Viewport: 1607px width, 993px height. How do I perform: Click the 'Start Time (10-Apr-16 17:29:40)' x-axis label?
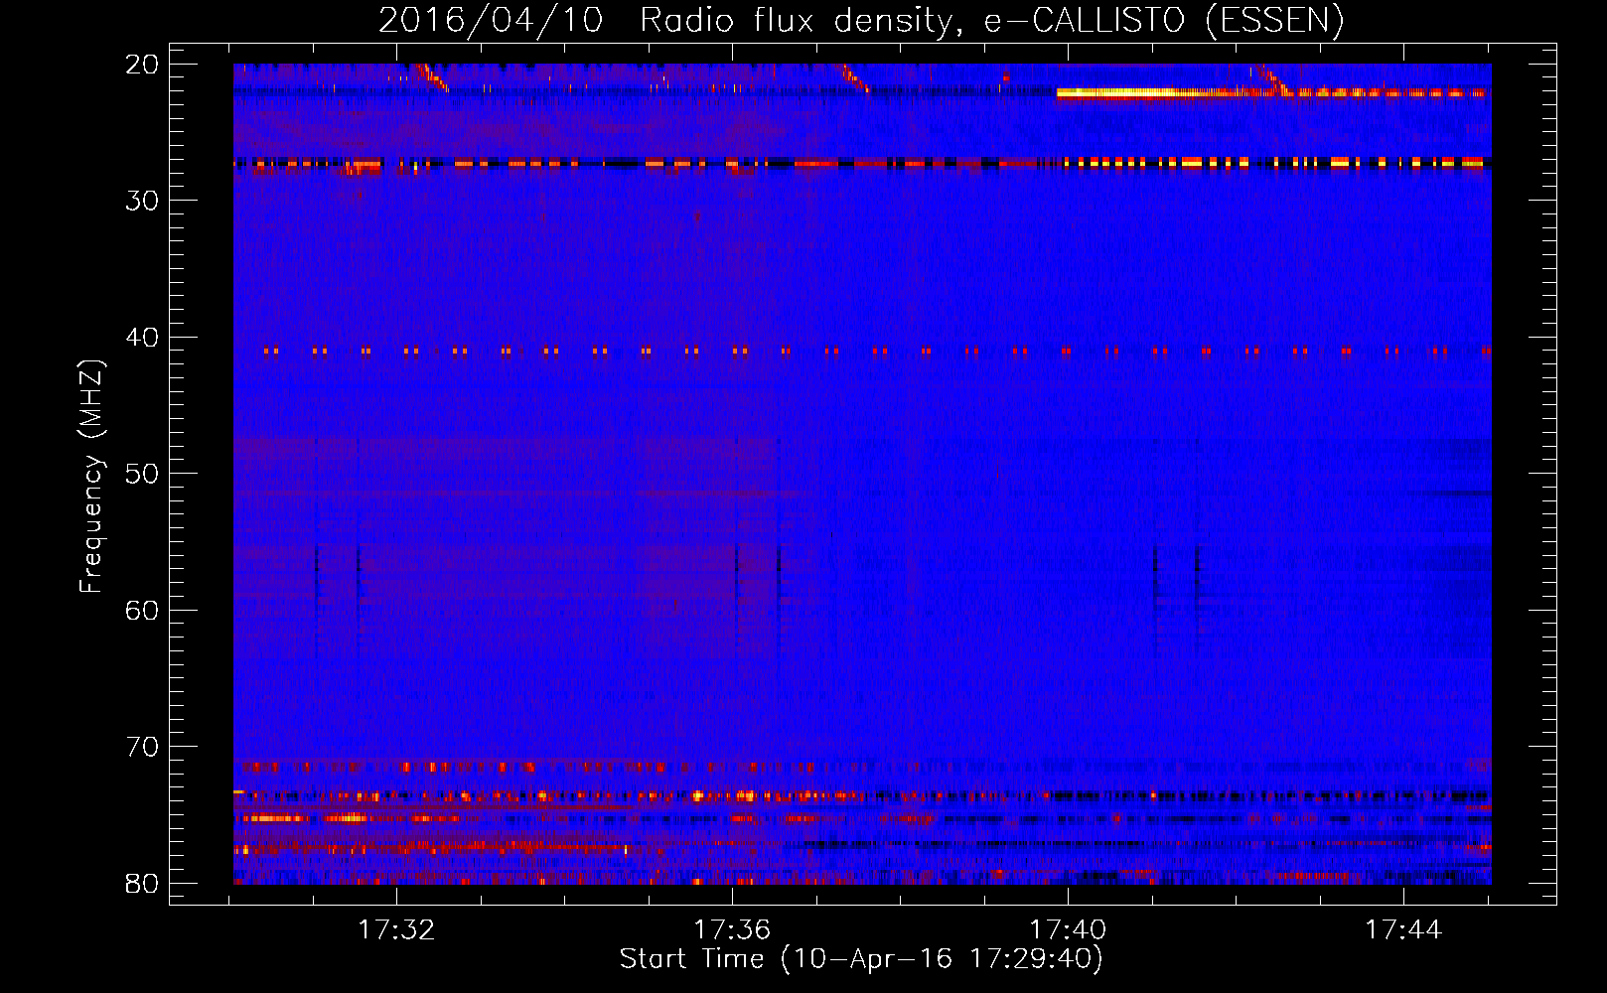tap(861, 959)
